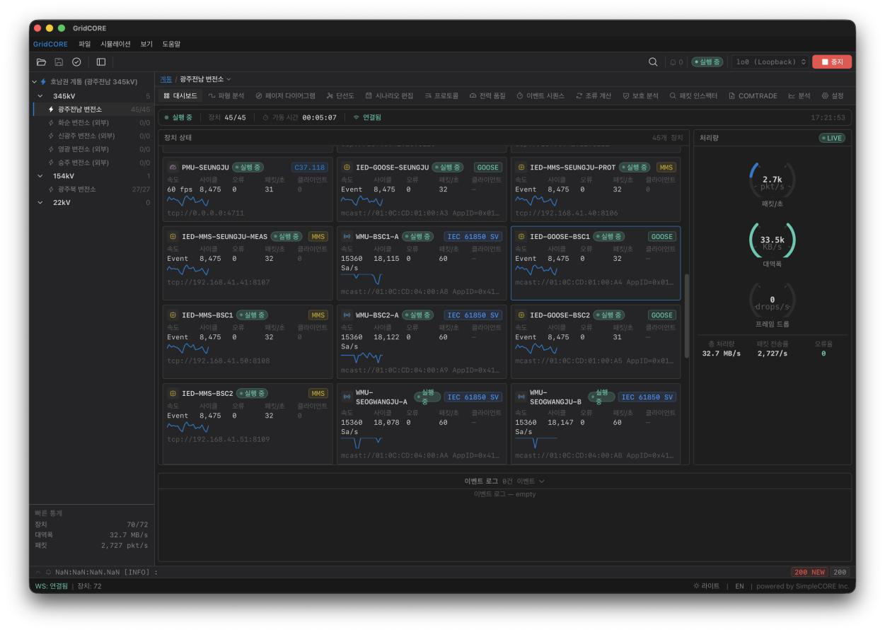Click the save disk icon in toolbar
This screenshot has height=632, width=885.
coord(59,62)
